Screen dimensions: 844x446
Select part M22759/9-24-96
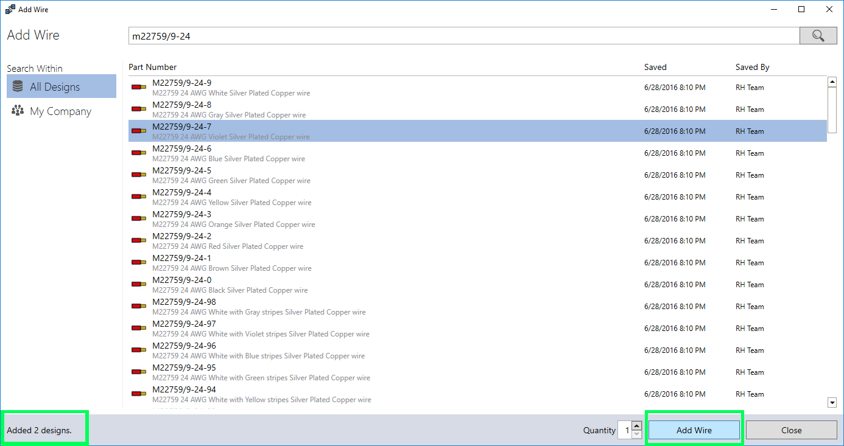coord(477,350)
